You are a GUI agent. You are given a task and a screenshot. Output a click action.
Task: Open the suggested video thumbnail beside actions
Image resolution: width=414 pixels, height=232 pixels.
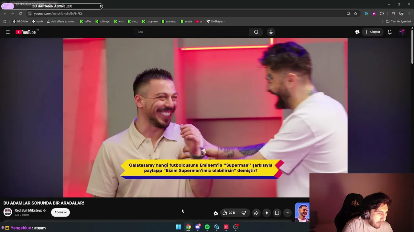tap(302, 212)
